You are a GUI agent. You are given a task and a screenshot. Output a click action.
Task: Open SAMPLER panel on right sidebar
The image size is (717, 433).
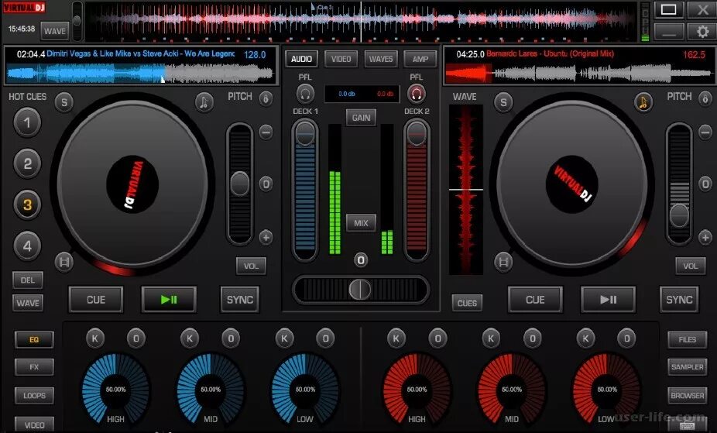coord(688,367)
